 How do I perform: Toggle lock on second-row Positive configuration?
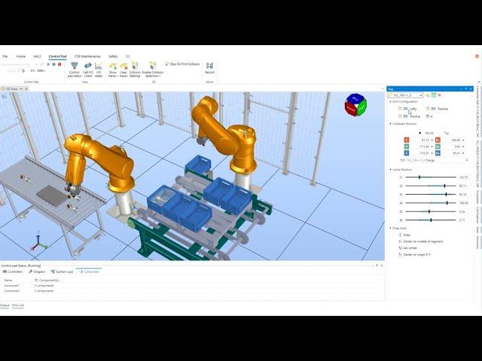coord(400,117)
